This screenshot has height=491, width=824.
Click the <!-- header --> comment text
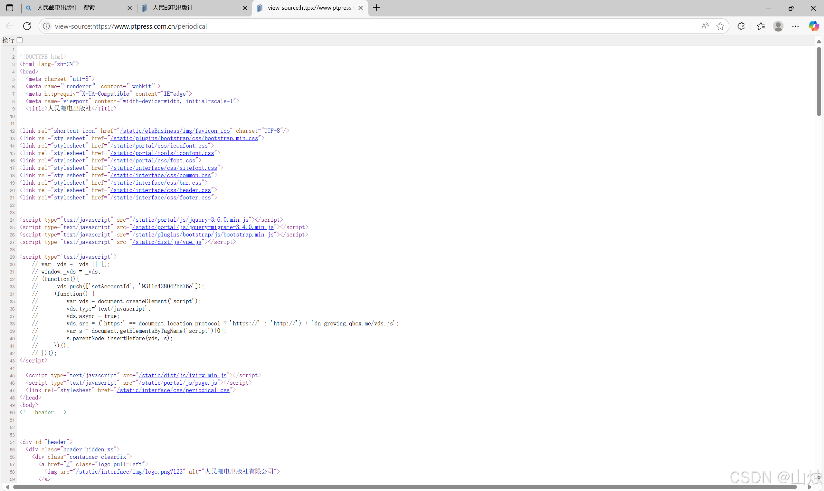coord(43,412)
